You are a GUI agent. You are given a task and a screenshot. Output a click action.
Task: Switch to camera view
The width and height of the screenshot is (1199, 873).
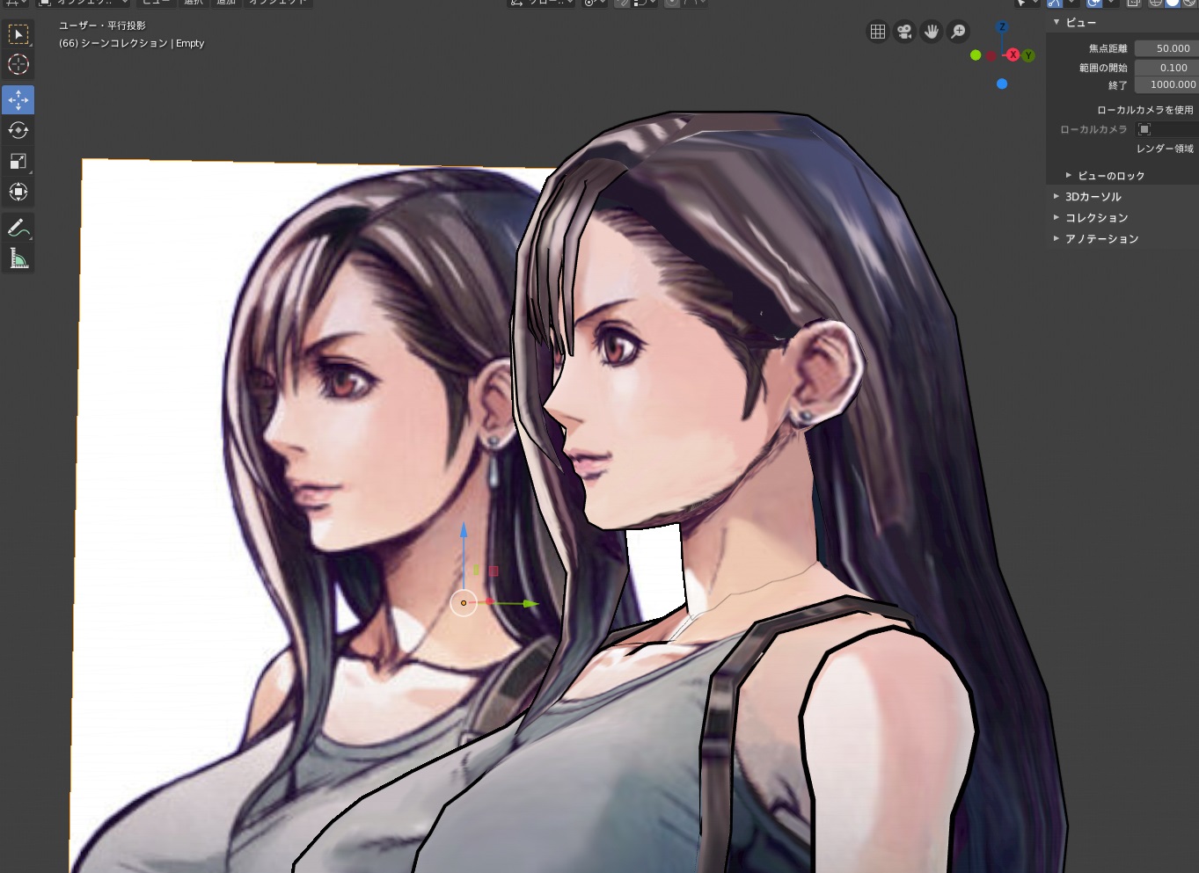pyautogui.click(x=904, y=33)
